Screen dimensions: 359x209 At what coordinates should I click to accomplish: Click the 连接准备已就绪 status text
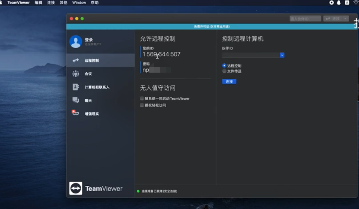click(160, 191)
